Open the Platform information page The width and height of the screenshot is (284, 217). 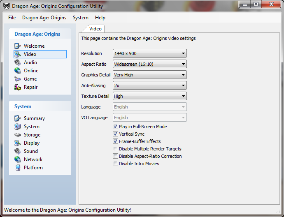[x=33, y=168]
